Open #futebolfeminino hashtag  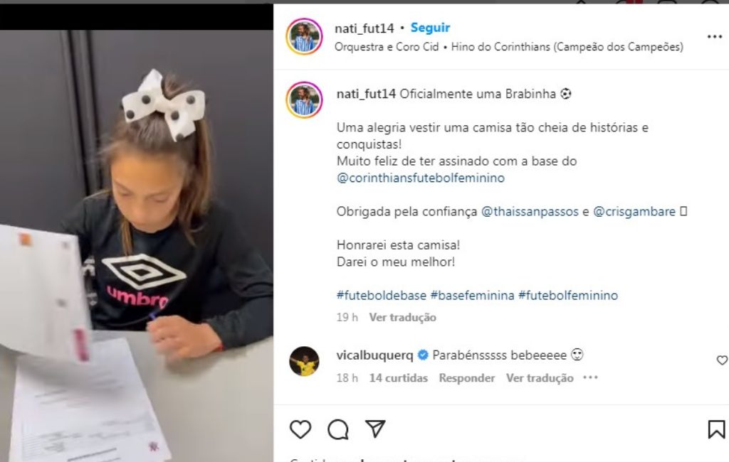(x=568, y=295)
